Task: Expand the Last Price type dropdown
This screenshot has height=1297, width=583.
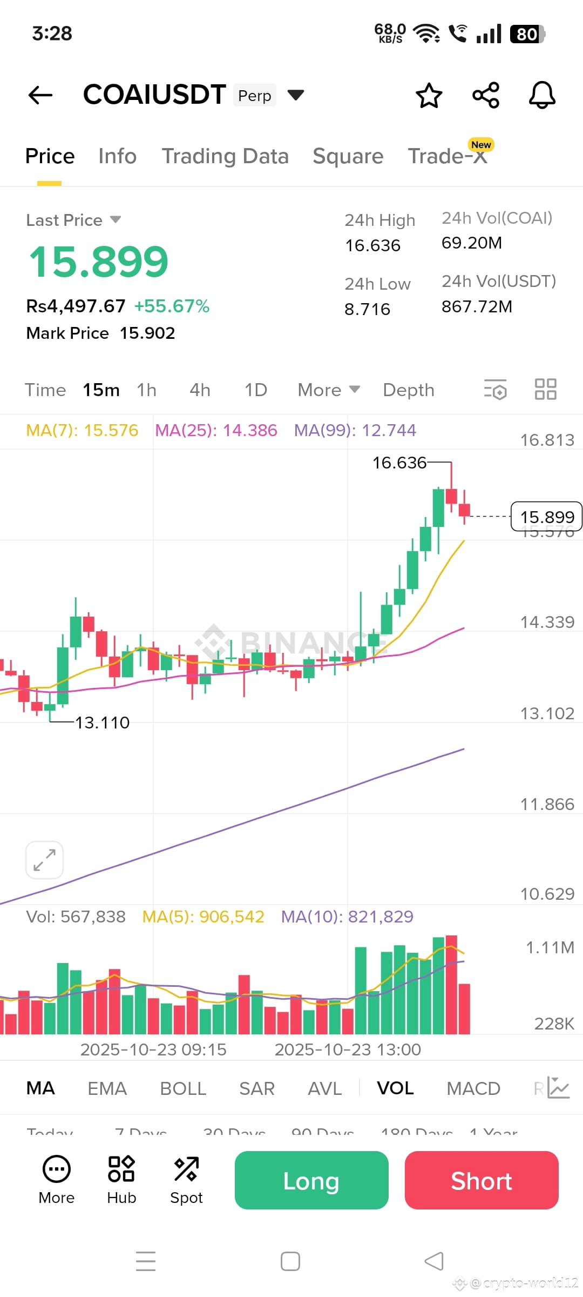Action: 116,219
